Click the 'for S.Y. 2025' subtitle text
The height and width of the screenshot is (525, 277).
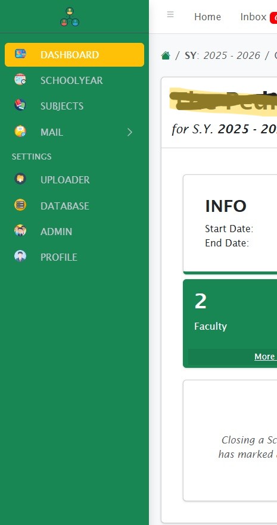coord(224,129)
